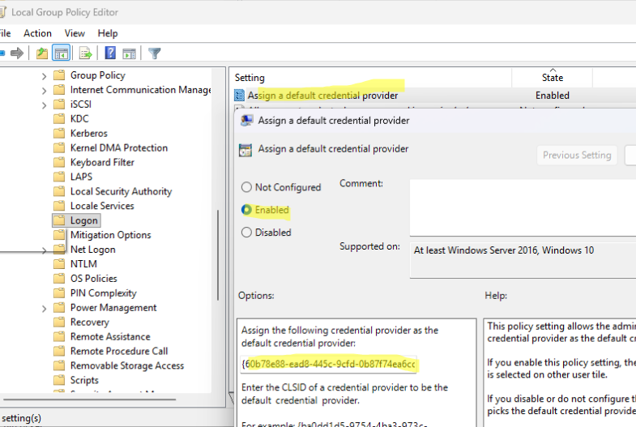Select the Enabled radio button
The width and height of the screenshot is (636, 427).
[246, 210]
